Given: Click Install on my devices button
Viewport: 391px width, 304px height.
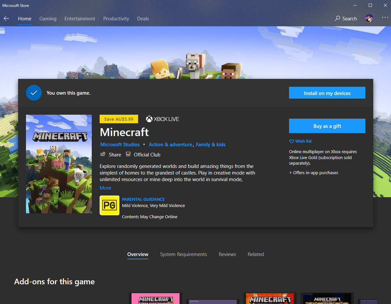Looking at the screenshot, I should tap(327, 93).
